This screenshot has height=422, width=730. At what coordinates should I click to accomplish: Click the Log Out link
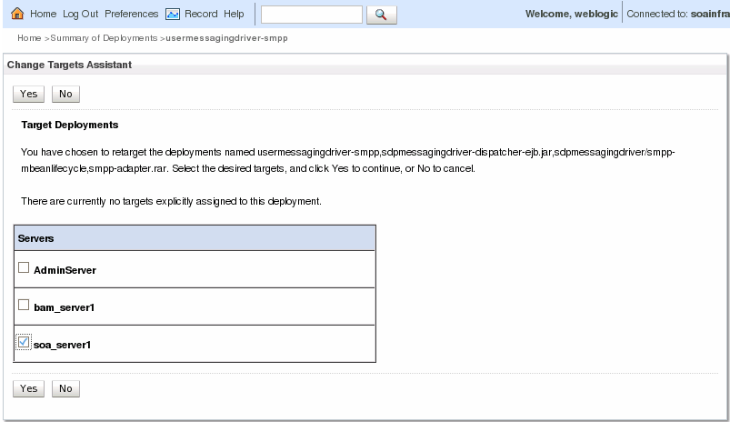pyautogui.click(x=81, y=14)
